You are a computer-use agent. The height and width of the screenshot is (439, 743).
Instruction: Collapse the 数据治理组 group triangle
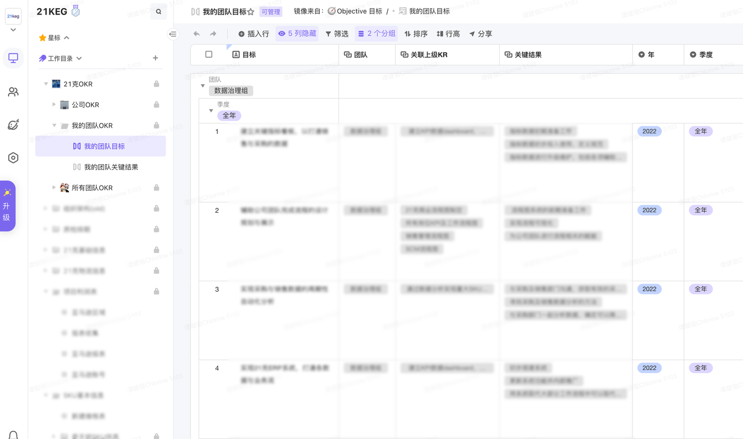[x=203, y=86]
